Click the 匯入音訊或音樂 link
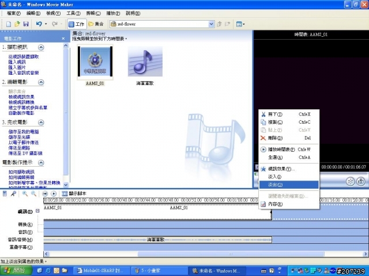The image size is (369, 276). (x=24, y=73)
